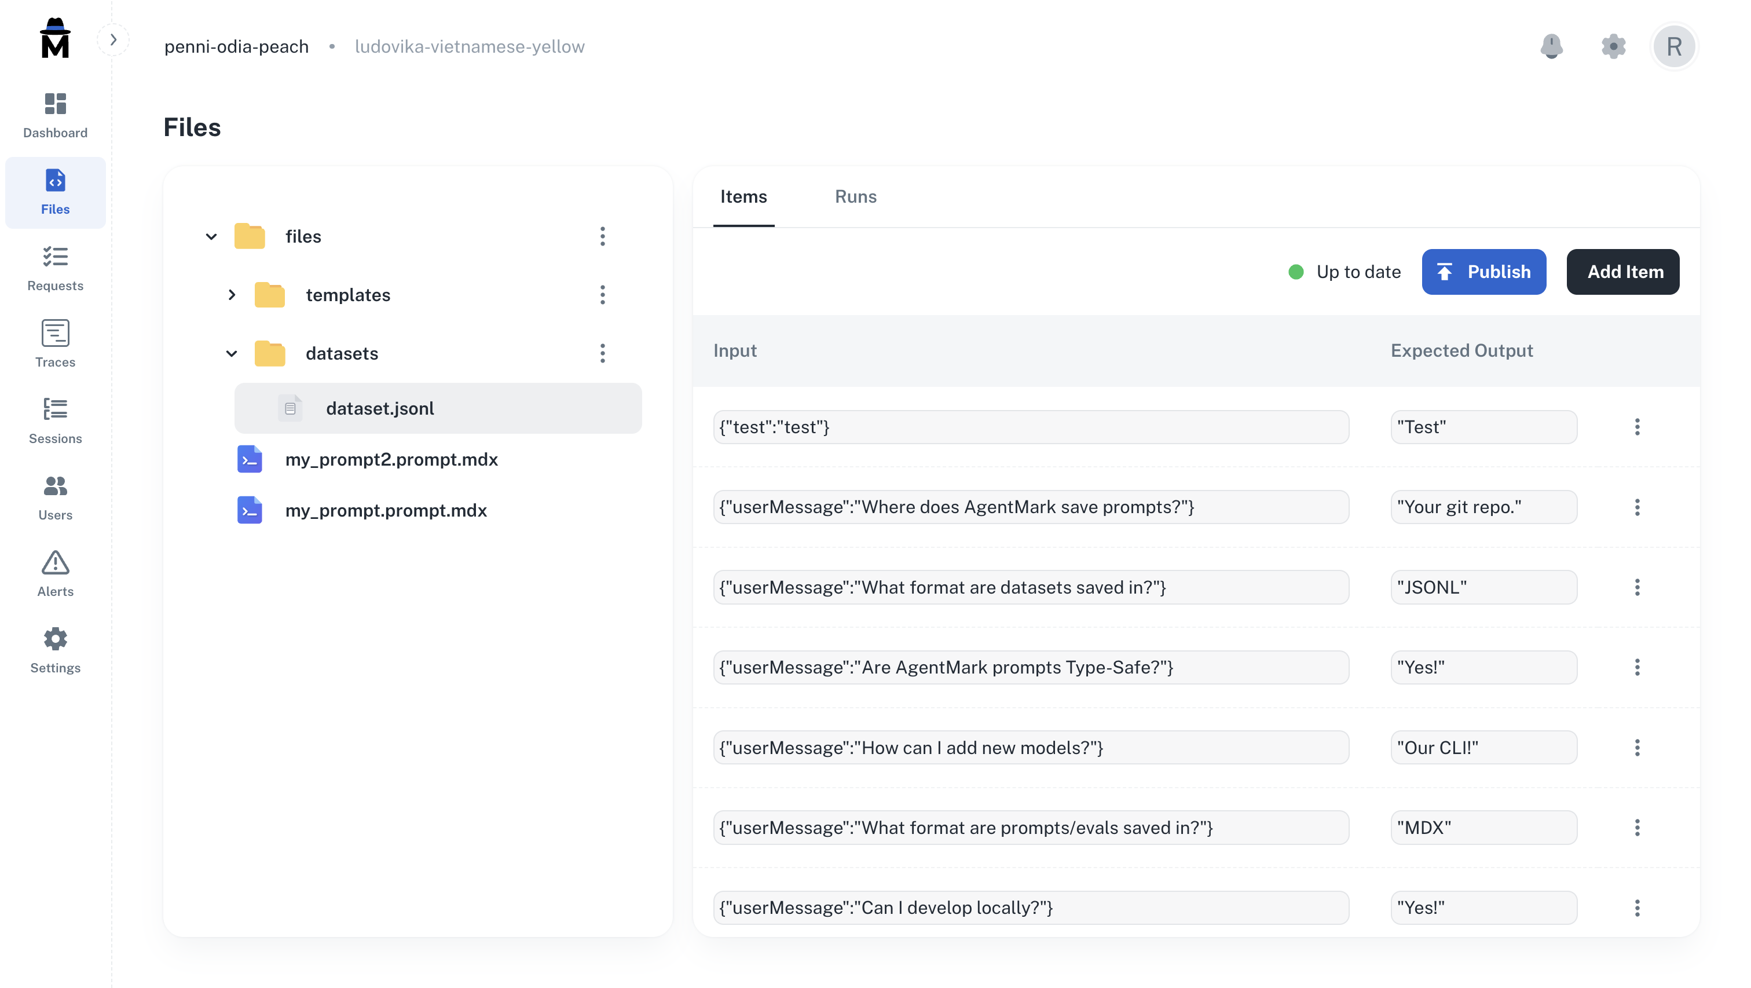This screenshot has height=988, width=1751.
Task: Click "Yes!" output in Type-Safe row
Action: click(1484, 668)
